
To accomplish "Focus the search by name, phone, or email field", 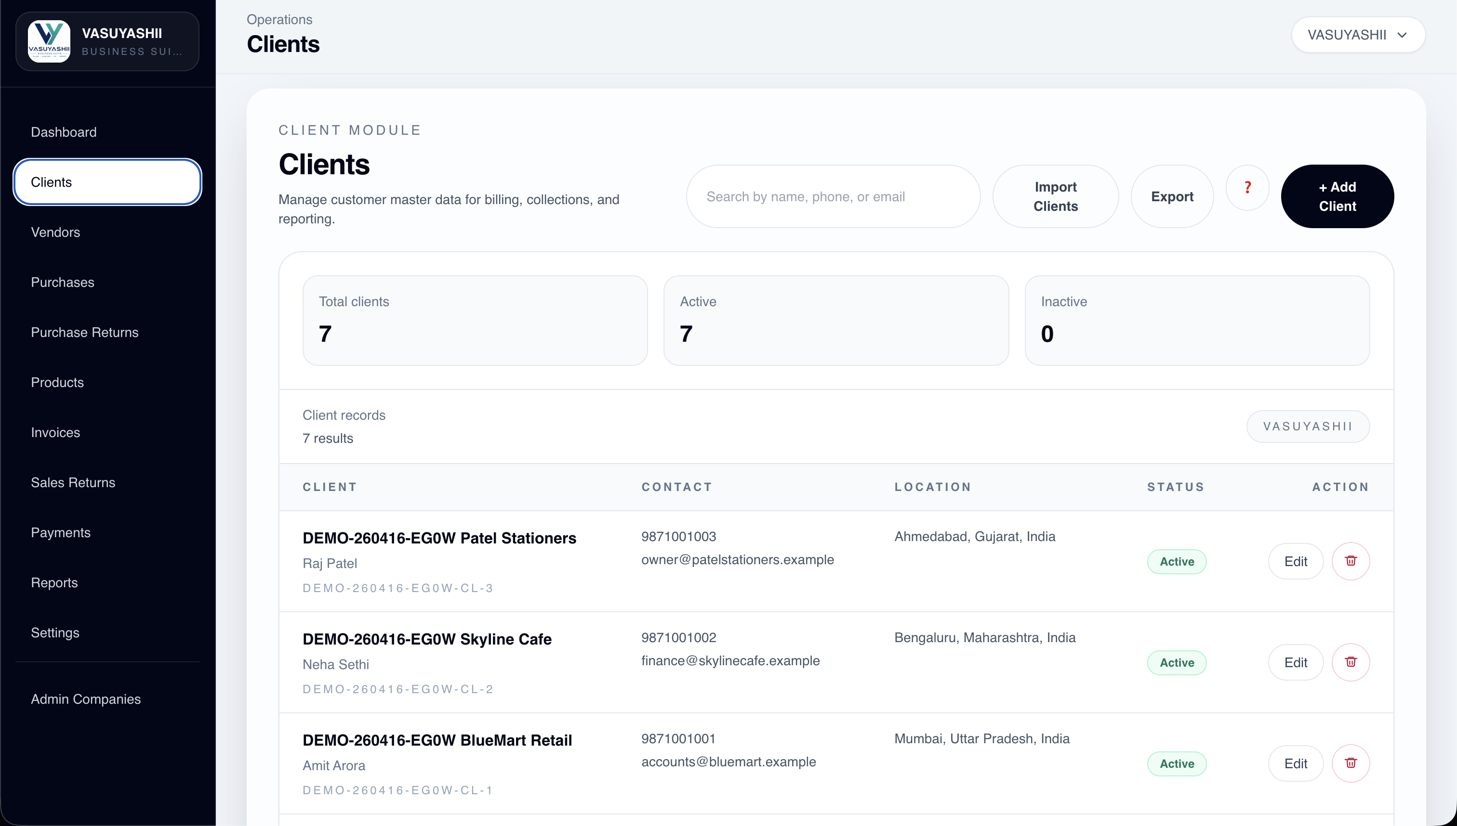I will click(x=833, y=196).
